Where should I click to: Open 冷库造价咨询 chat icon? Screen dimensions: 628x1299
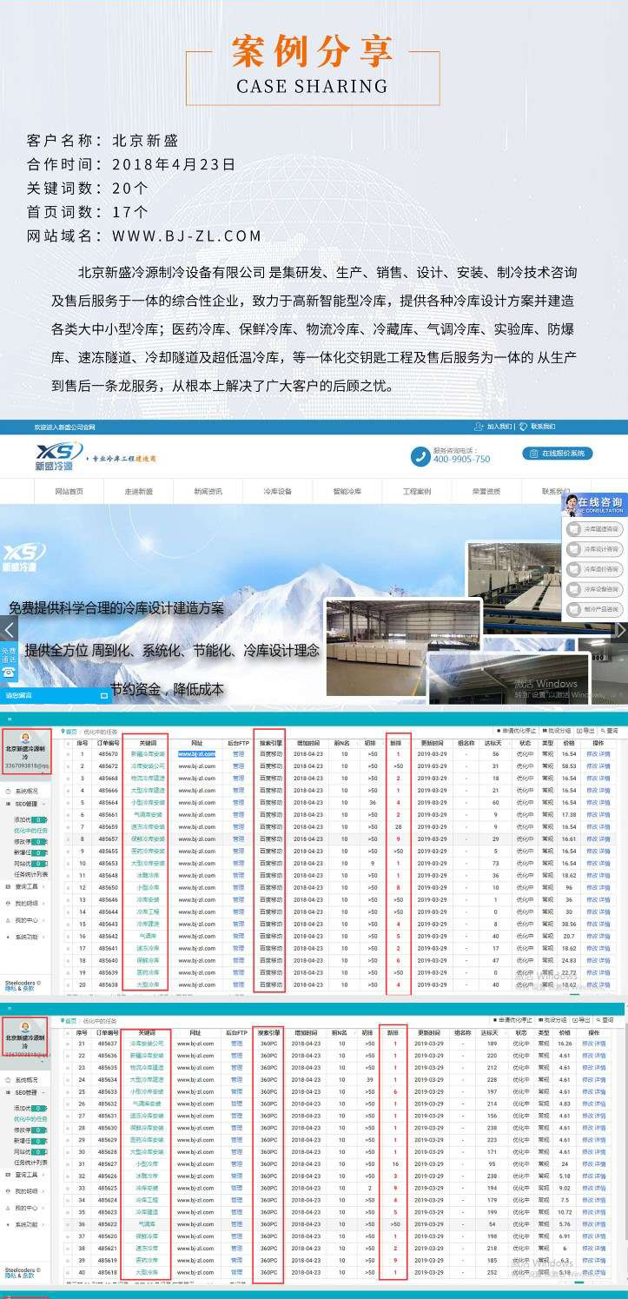pyautogui.click(x=573, y=569)
